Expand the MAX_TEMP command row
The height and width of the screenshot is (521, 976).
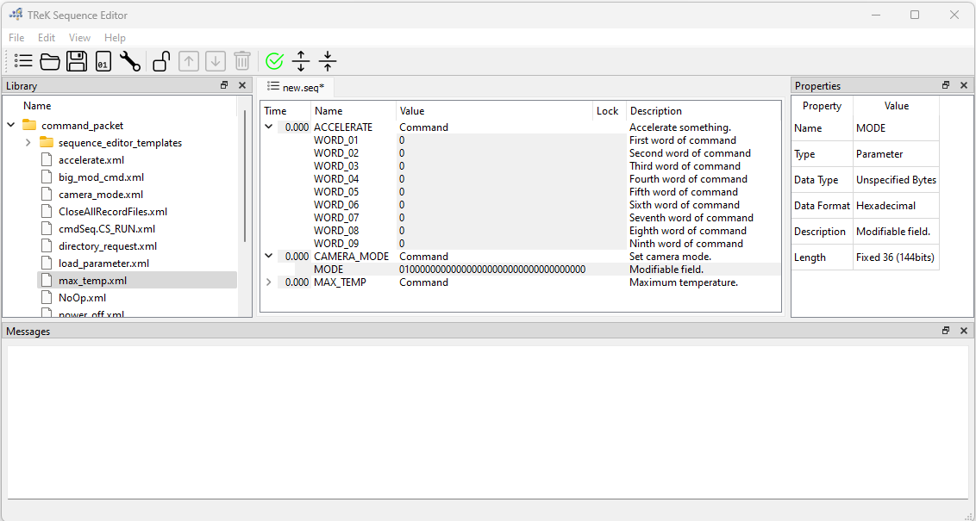pos(269,282)
